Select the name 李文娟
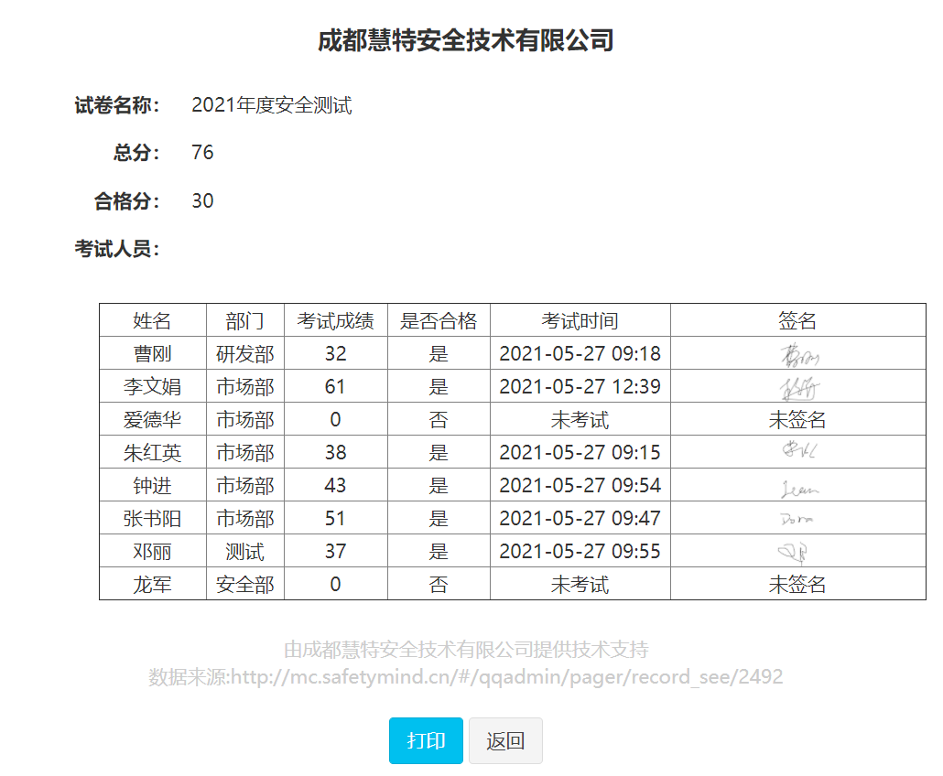Viewport: 943px width, 776px height. pos(152,386)
